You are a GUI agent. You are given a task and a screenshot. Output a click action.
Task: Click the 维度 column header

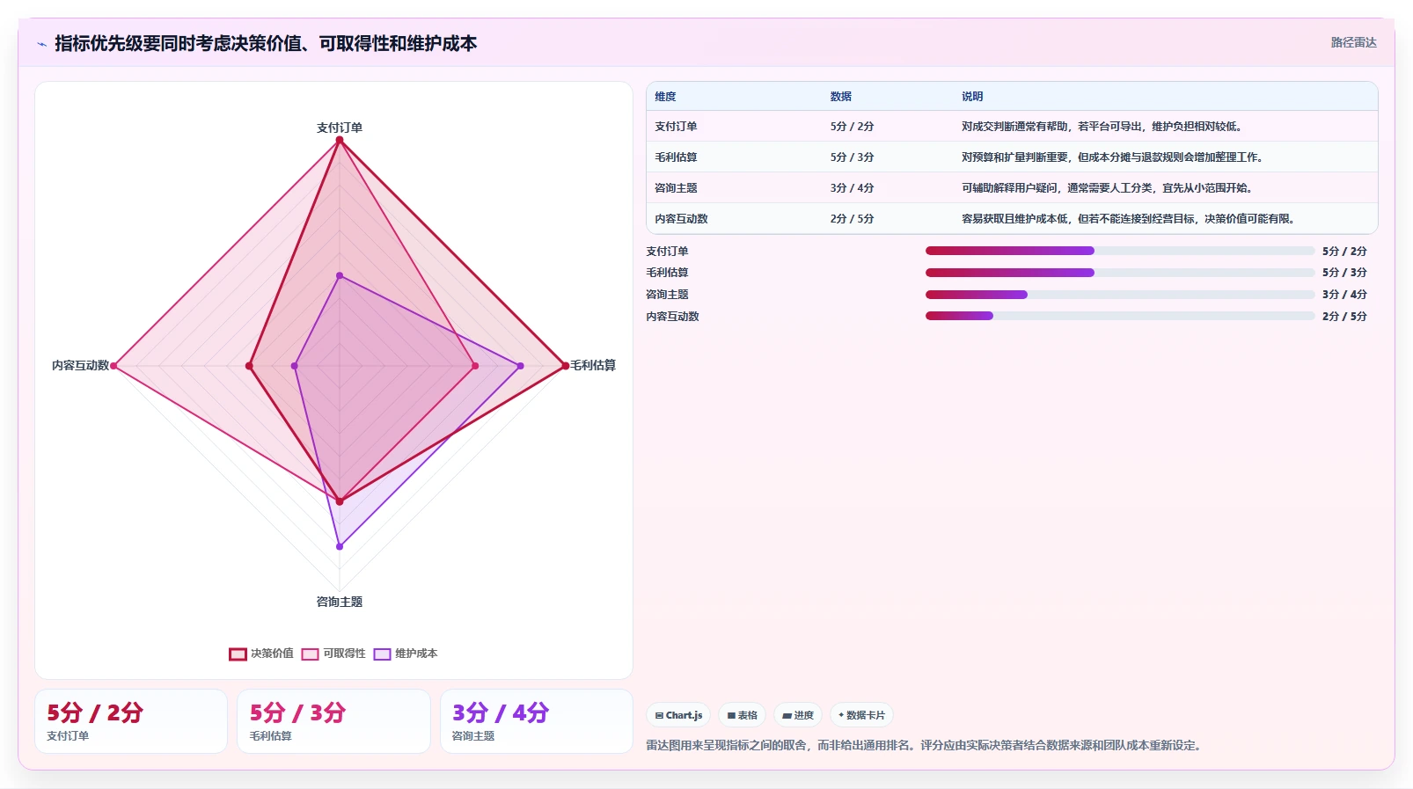665,97
